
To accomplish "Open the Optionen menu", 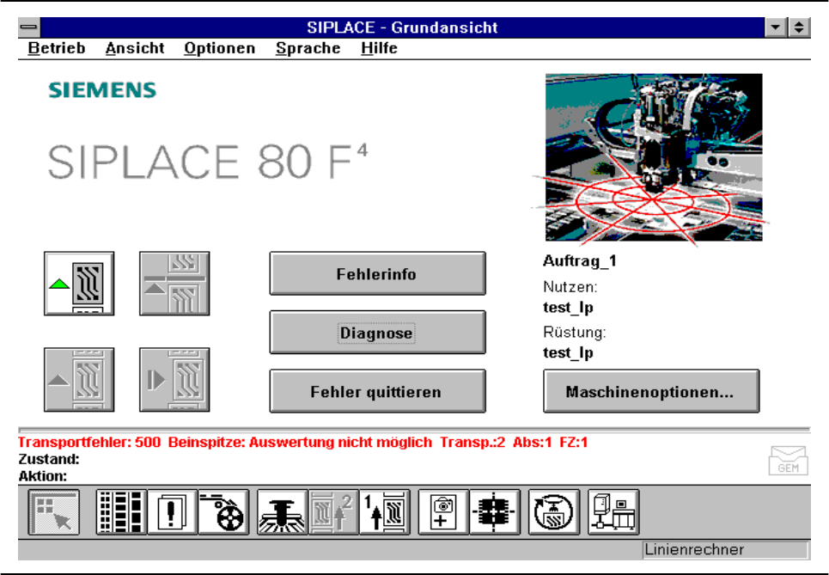I will (x=219, y=48).
